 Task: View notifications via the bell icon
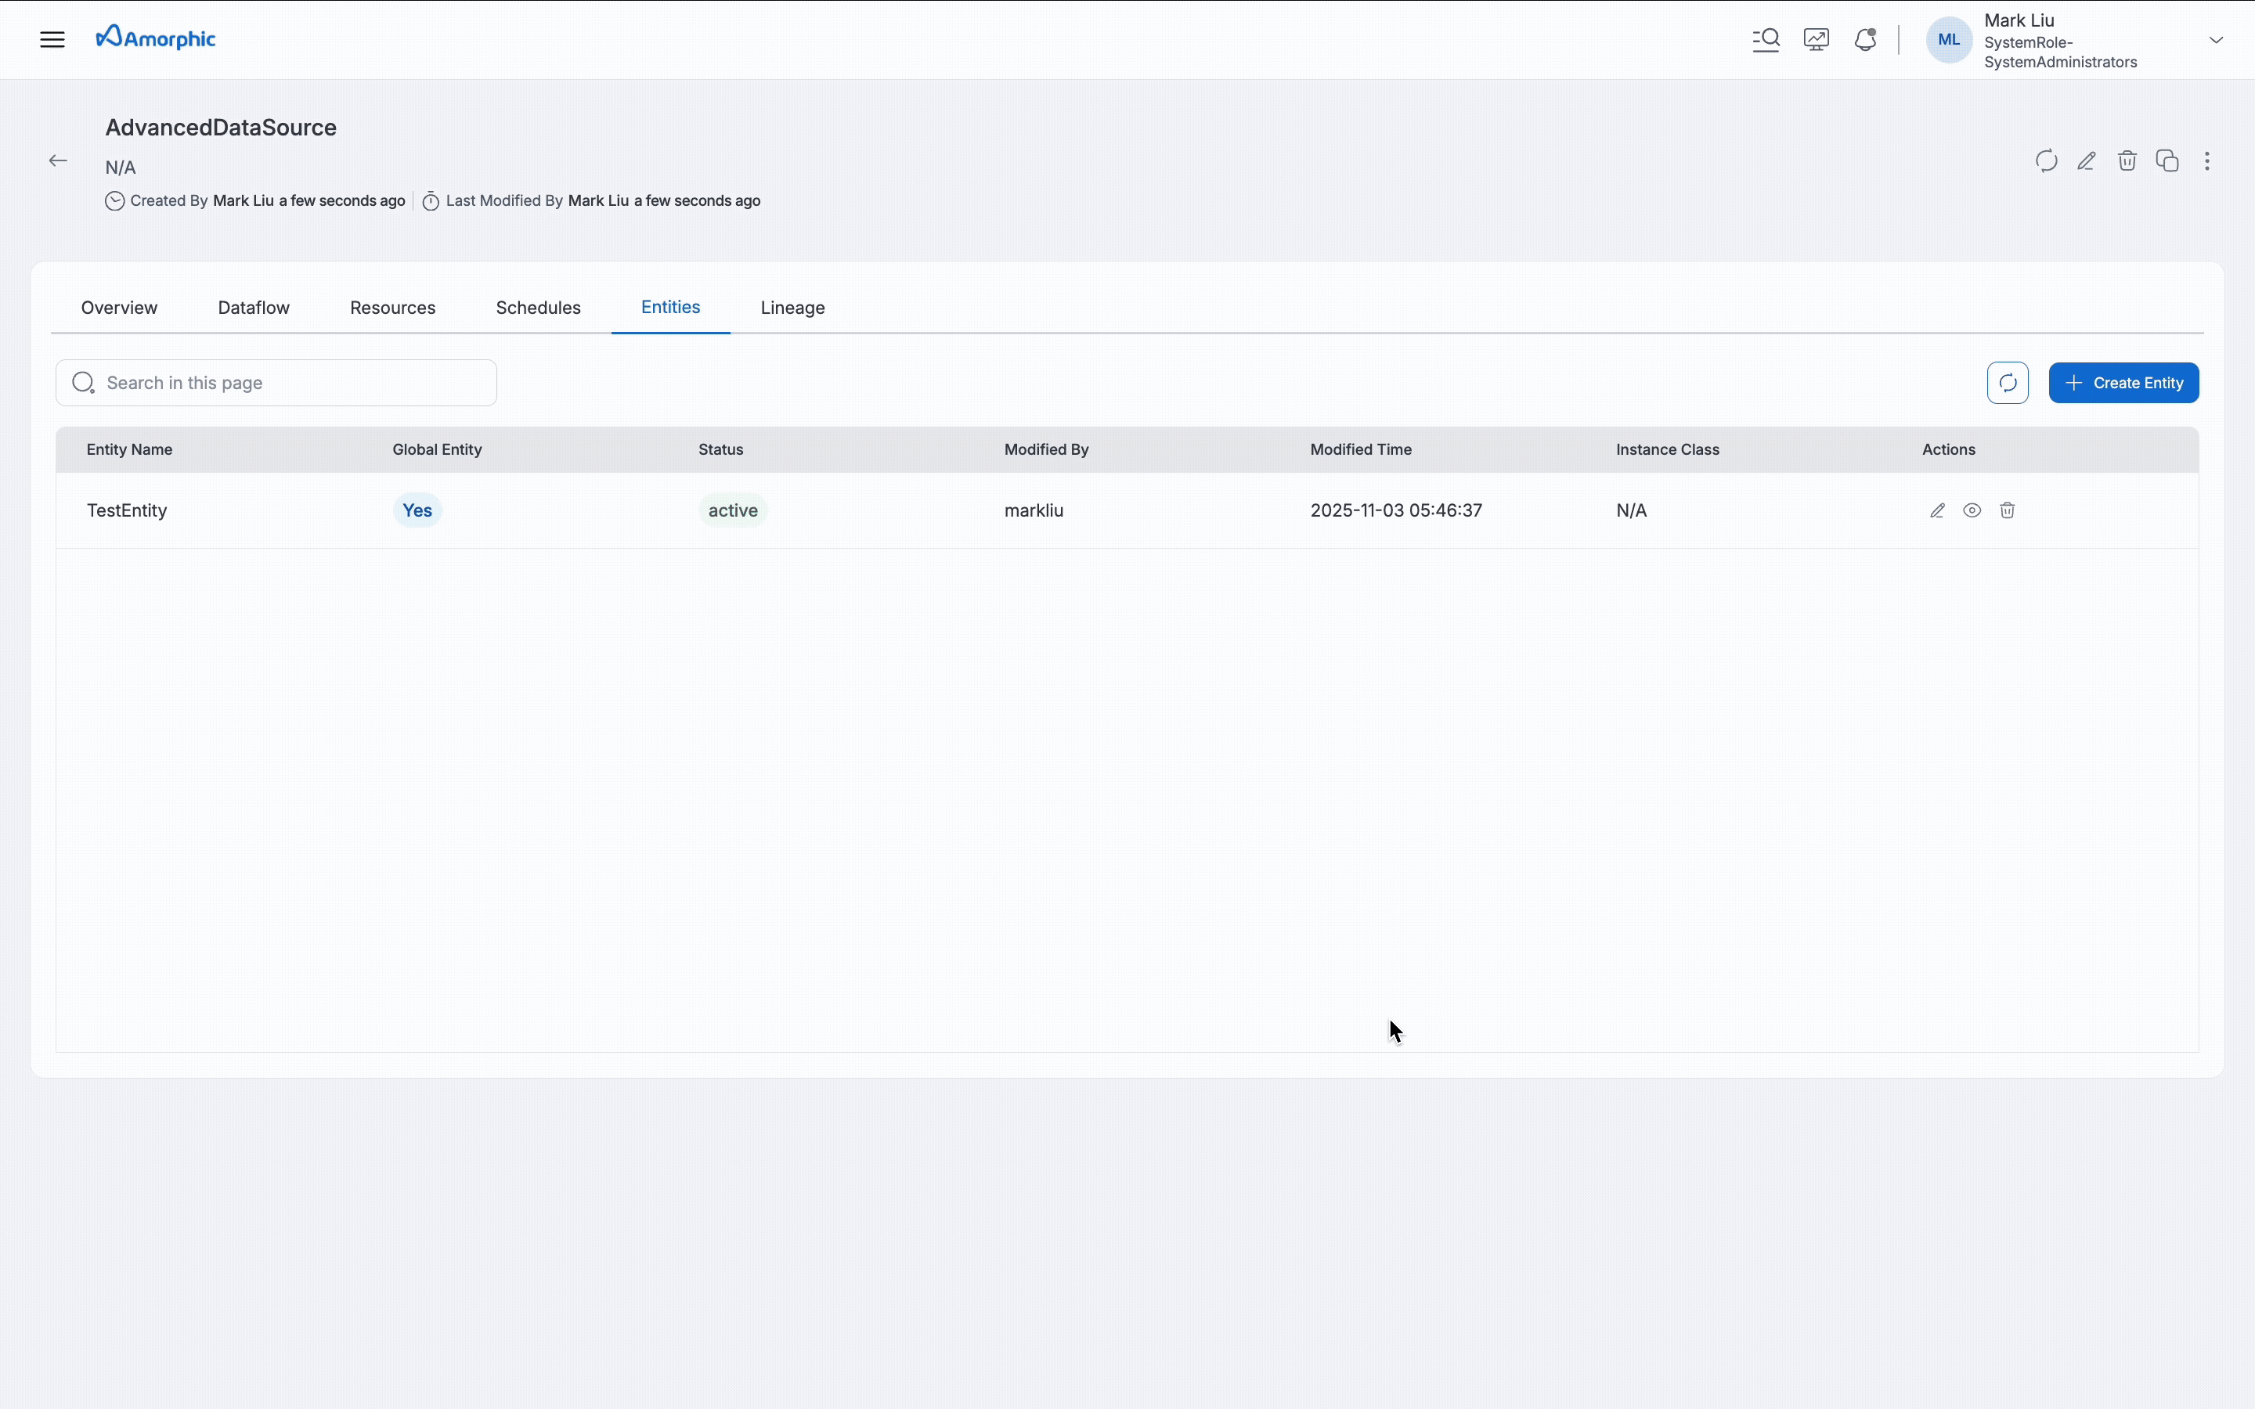pos(1864,39)
